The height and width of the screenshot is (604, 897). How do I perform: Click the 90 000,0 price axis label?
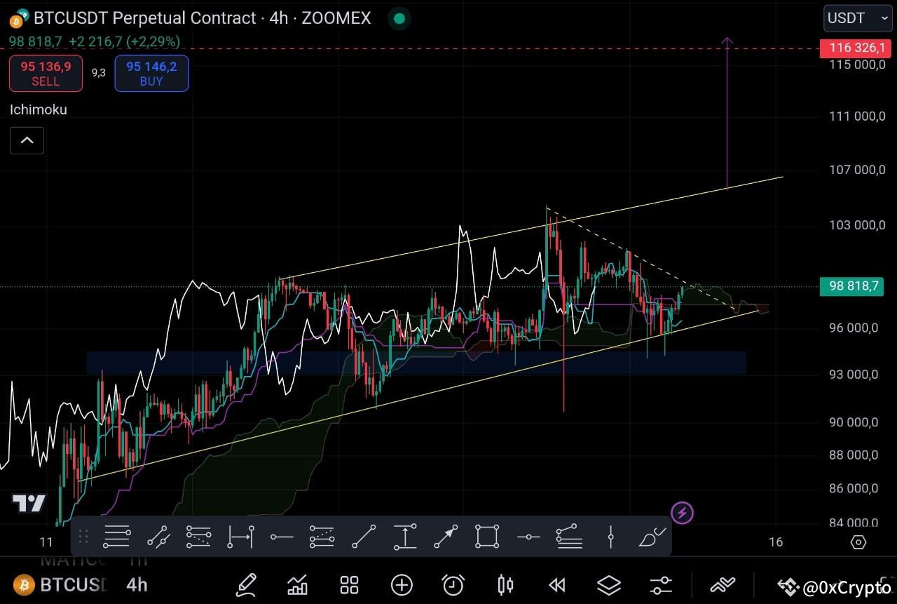(854, 422)
